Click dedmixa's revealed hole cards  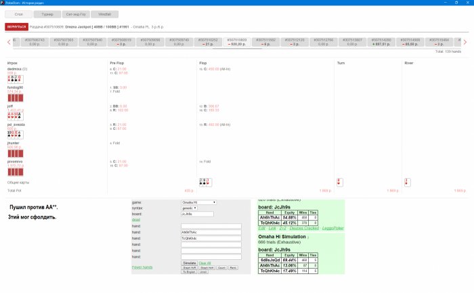(16, 79)
